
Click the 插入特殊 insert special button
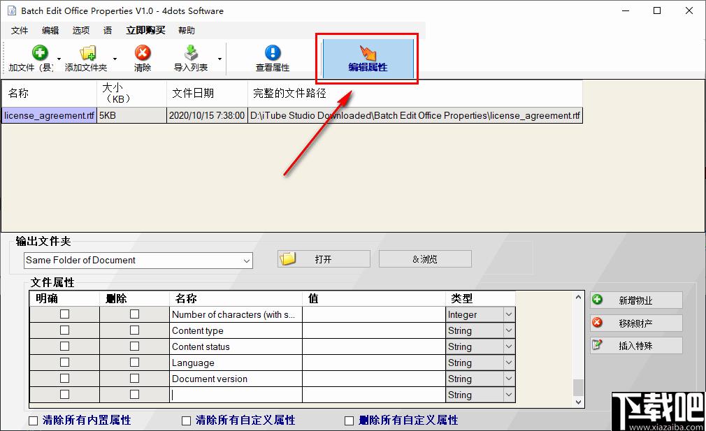[x=636, y=345]
